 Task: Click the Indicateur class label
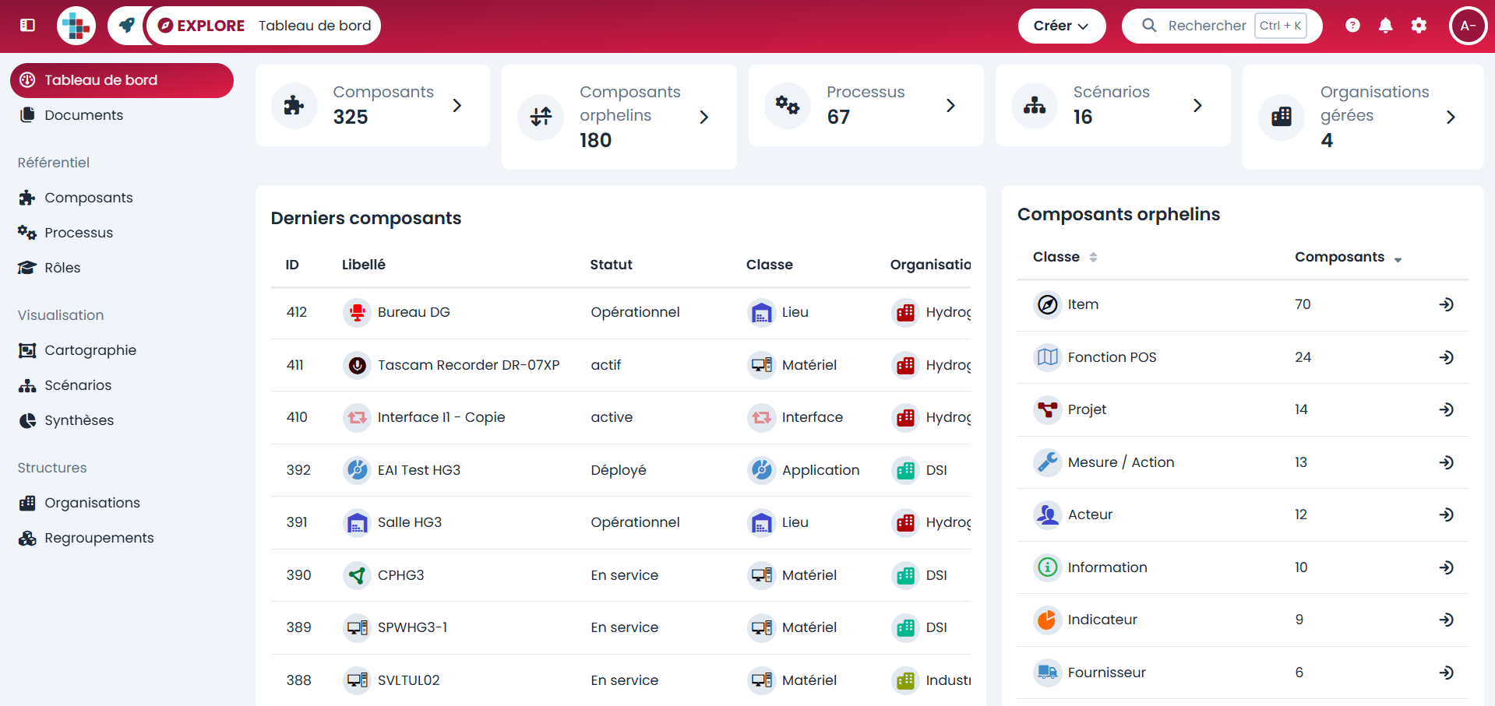click(x=1102, y=620)
